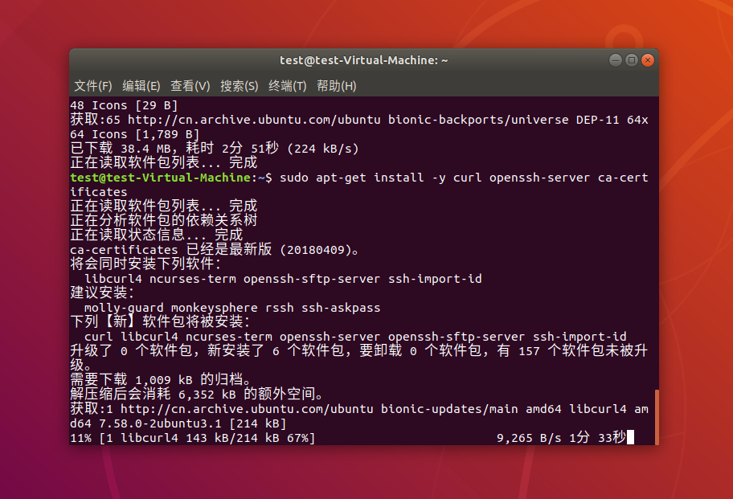The image size is (733, 499).
Task: Close the terminal window
Action: tap(648, 60)
